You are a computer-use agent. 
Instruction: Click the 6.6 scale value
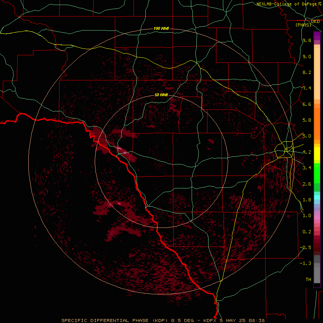(307, 104)
